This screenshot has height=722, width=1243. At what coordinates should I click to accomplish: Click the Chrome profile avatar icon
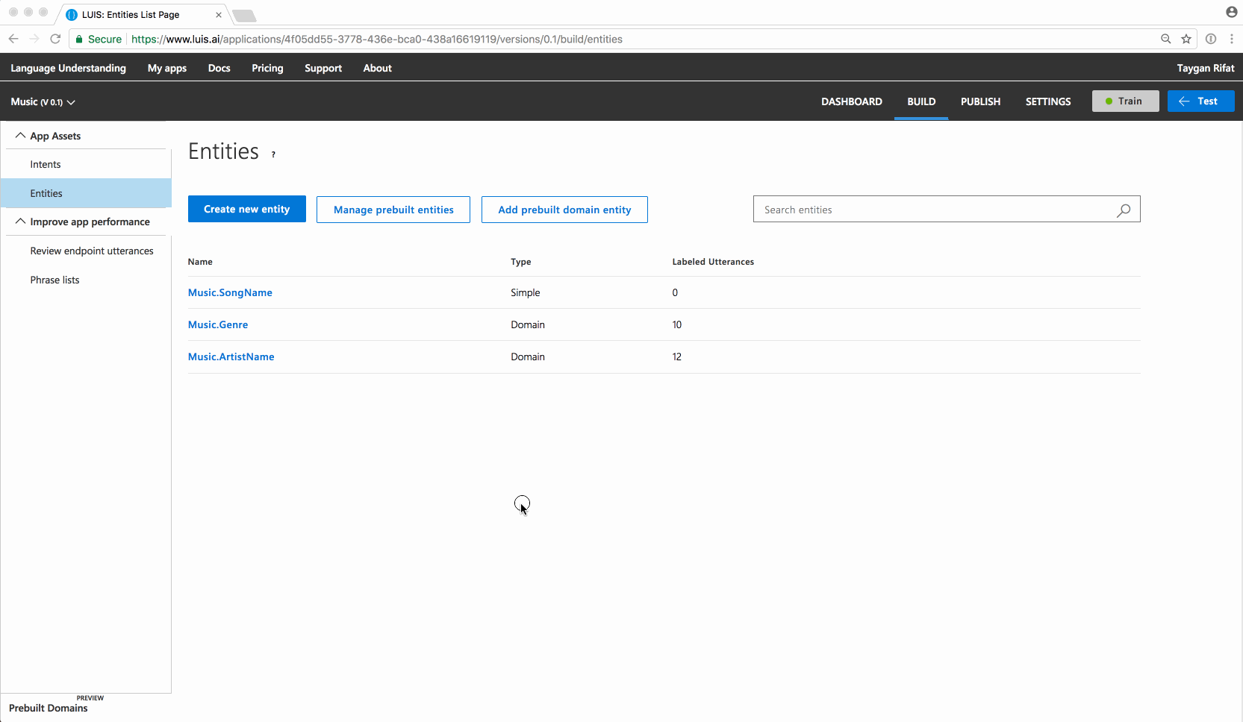tap(1232, 12)
